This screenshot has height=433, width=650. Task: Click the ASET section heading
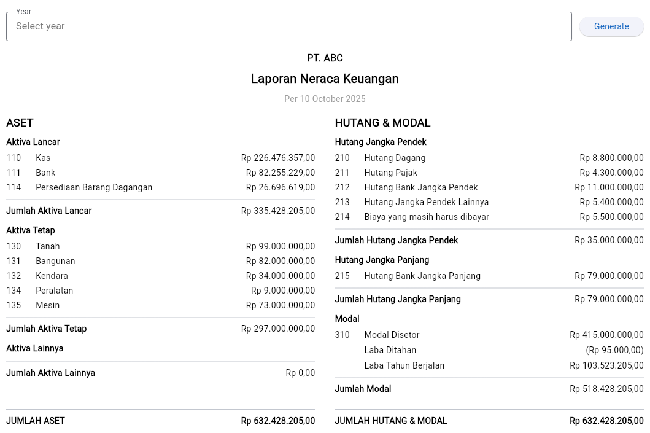click(x=20, y=123)
